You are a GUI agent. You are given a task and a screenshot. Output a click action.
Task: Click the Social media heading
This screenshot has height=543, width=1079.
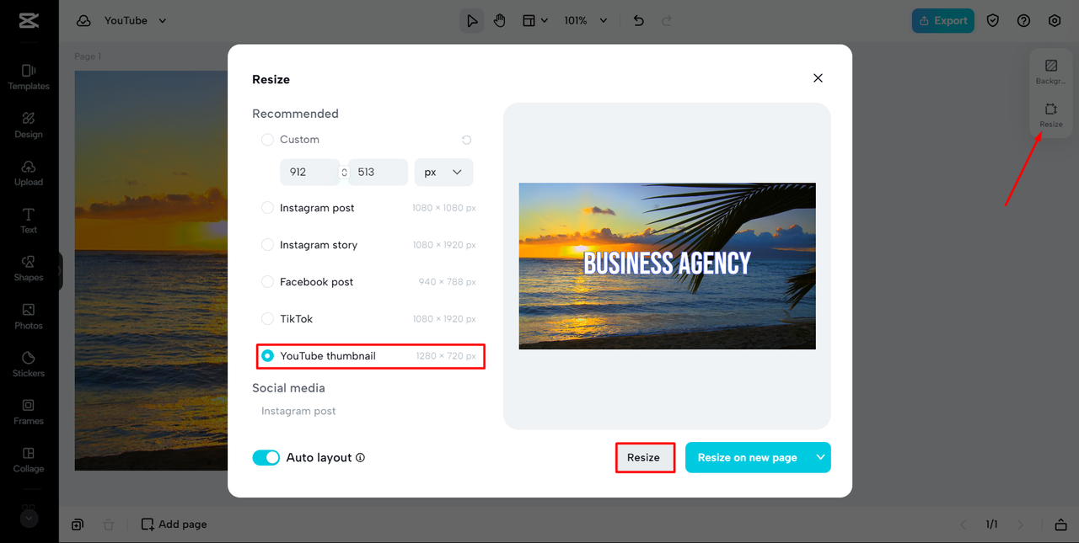tap(288, 388)
